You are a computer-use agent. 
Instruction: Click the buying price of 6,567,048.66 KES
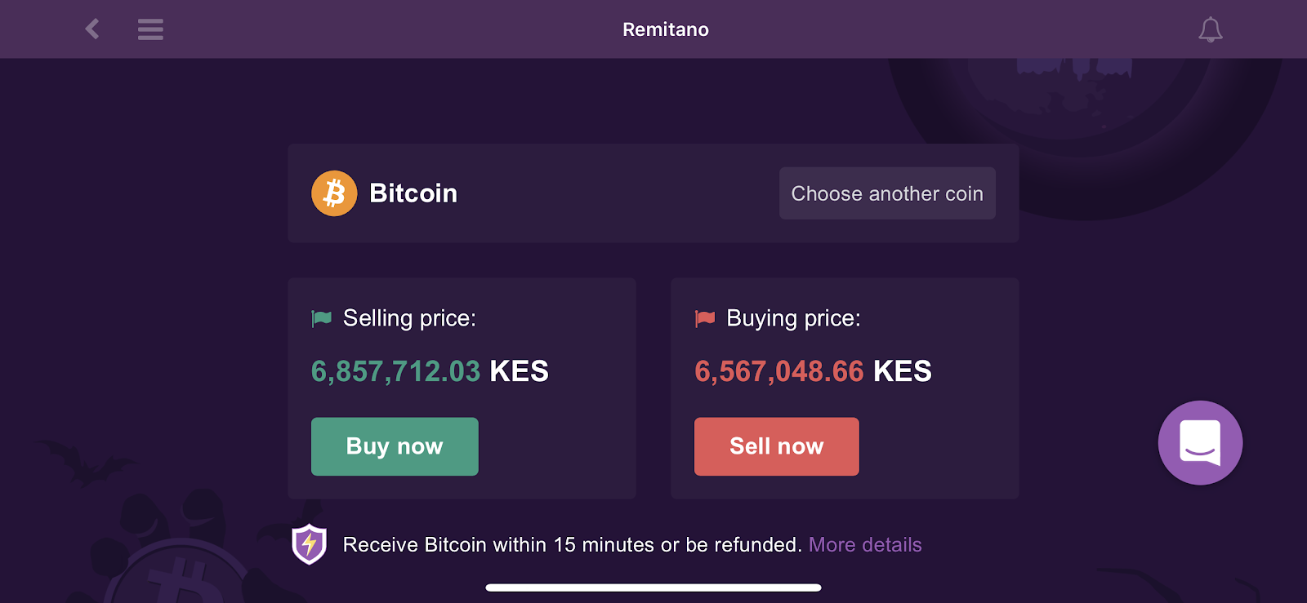point(813,370)
